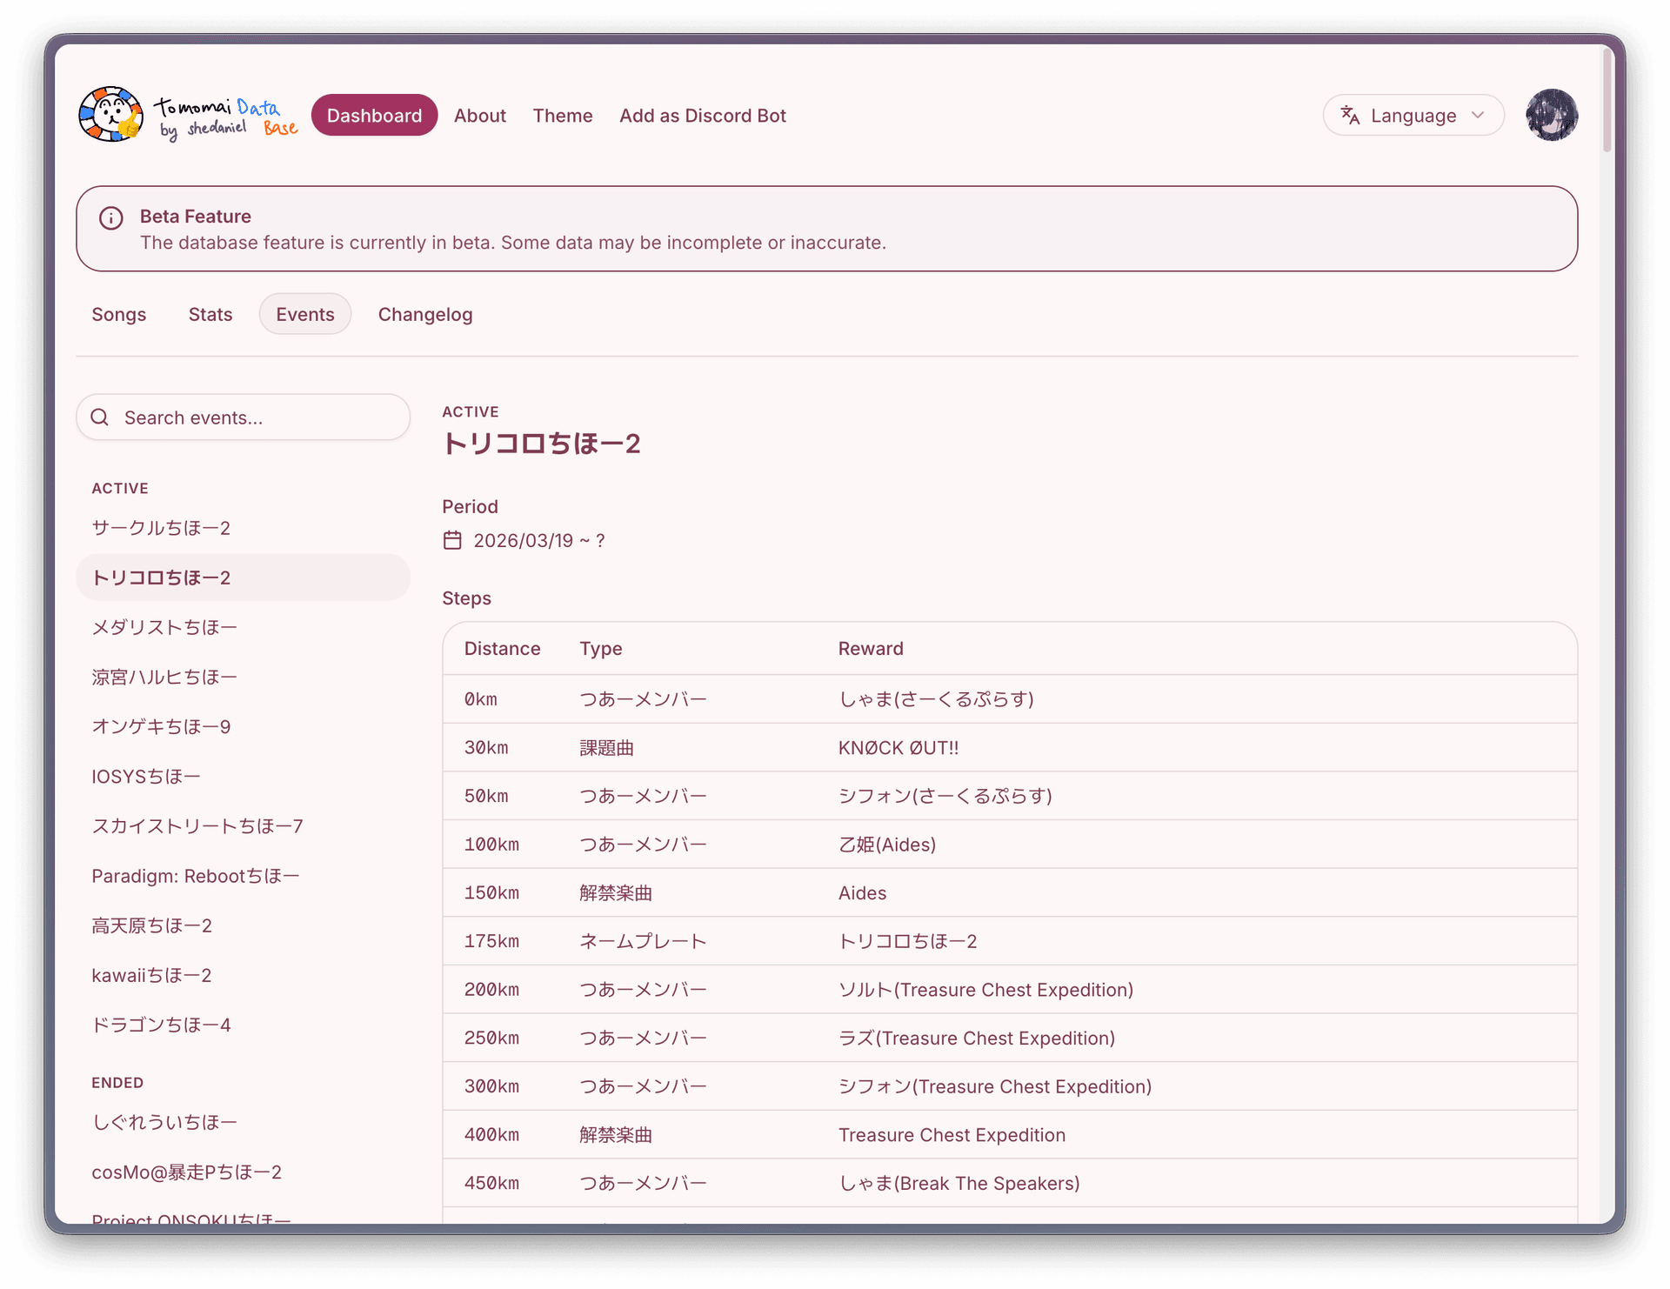The height and width of the screenshot is (1289, 1670).
Task: Click the calendar icon next to the event period
Action: point(452,540)
